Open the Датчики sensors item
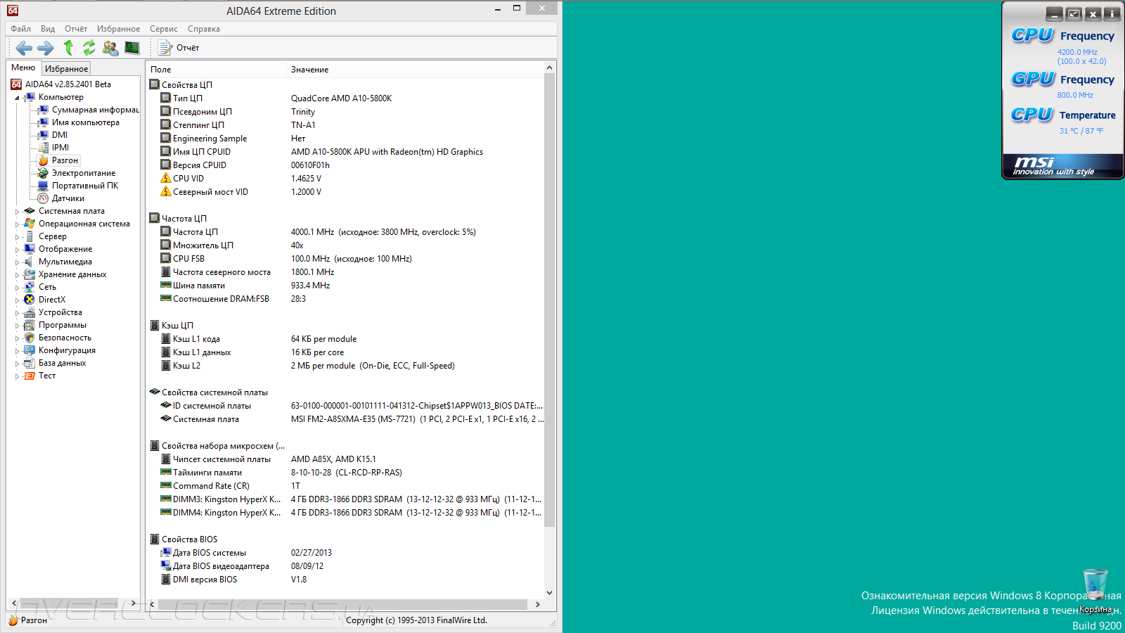This screenshot has width=1125, height=633. click(67, 198)
